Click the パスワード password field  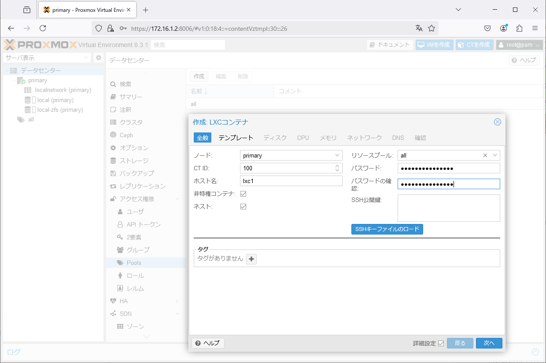point(449,168)
